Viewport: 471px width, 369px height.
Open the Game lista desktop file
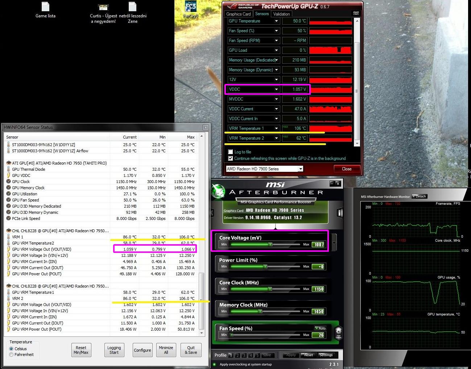point(45,10)
